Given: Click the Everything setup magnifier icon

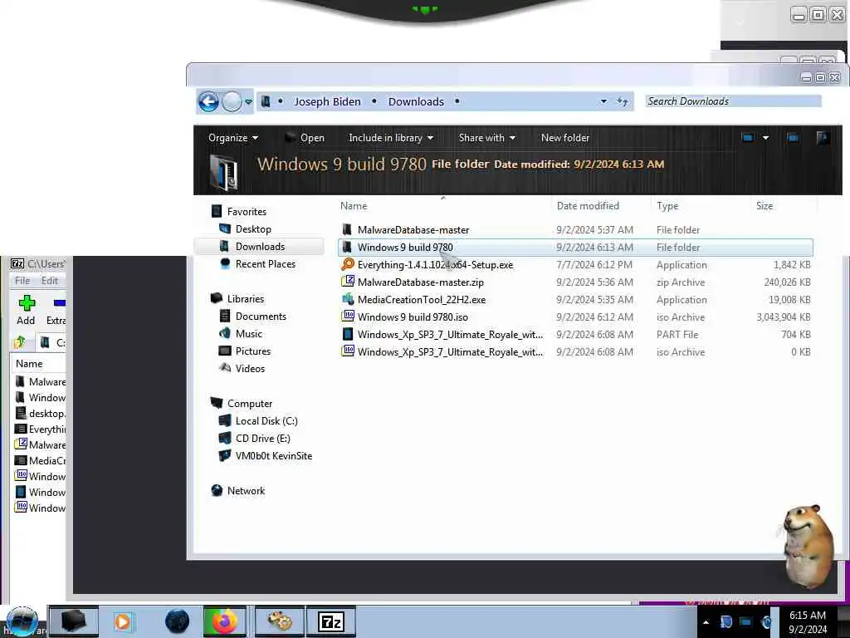Looking at the screenshot, I should tap(348, 264).
